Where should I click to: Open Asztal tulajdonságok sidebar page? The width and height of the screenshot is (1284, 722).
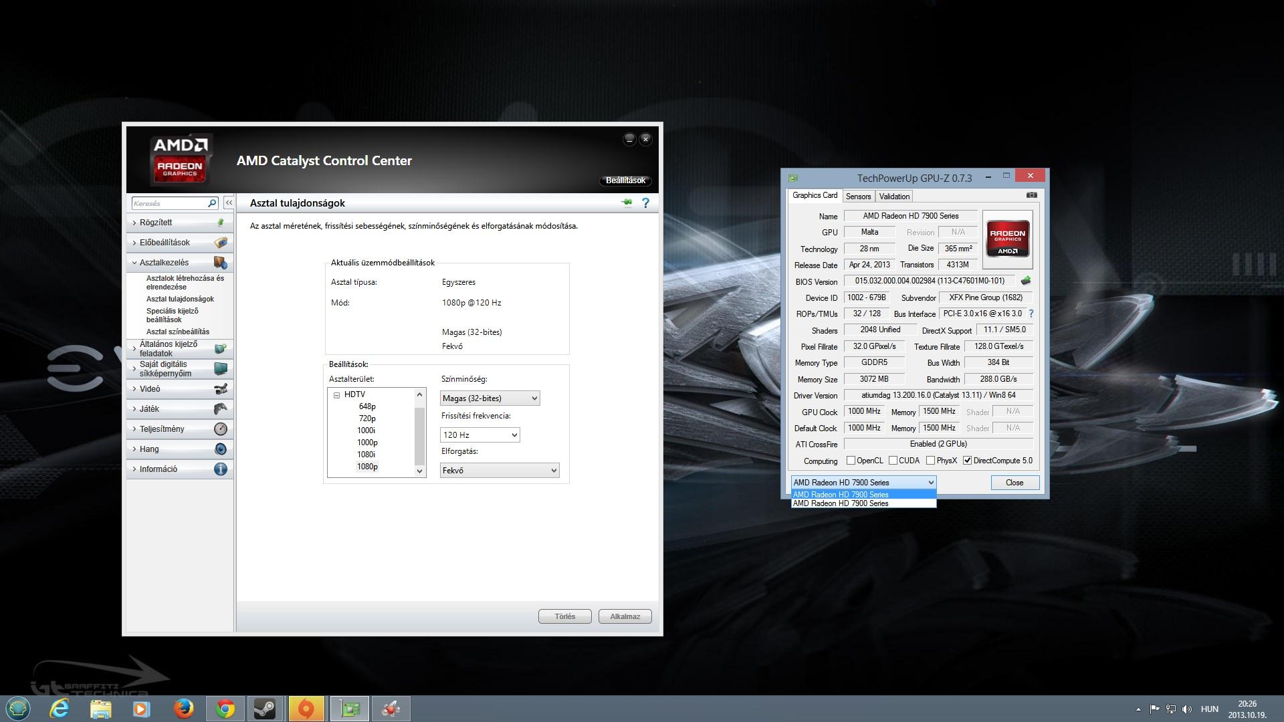[x=180, y=299]
